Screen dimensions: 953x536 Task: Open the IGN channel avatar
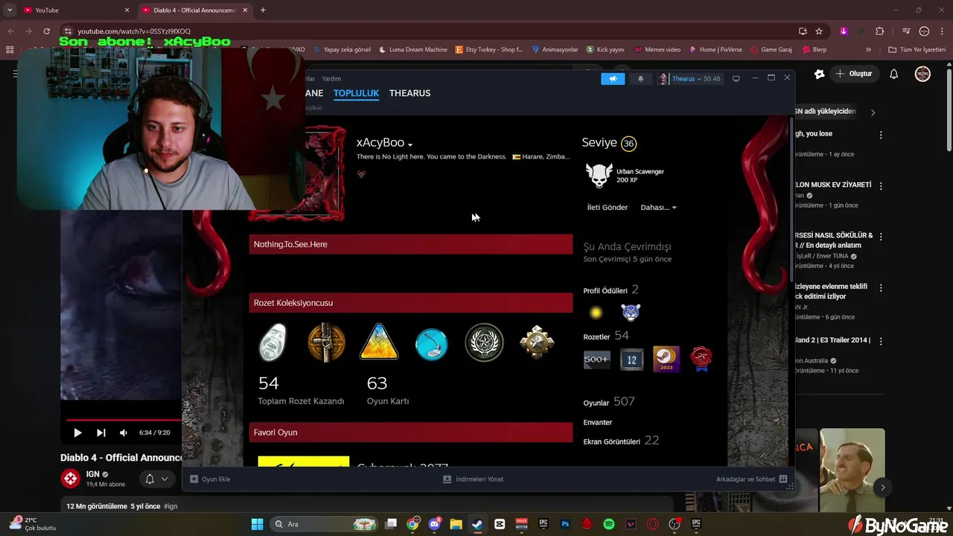(70, 479)
